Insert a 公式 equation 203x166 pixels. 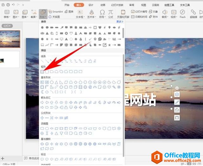(x=111, y=14)
